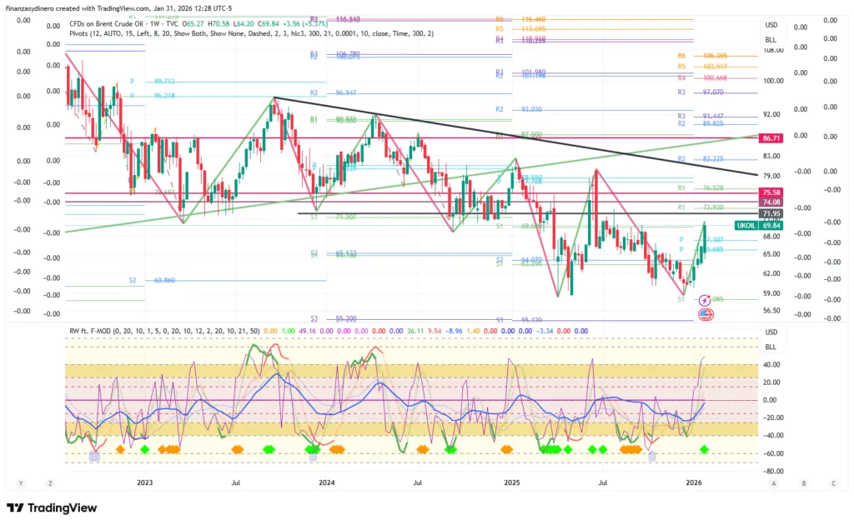Click the C circle button at bottom right
The image size is (854, 525).
click(832, 482)
